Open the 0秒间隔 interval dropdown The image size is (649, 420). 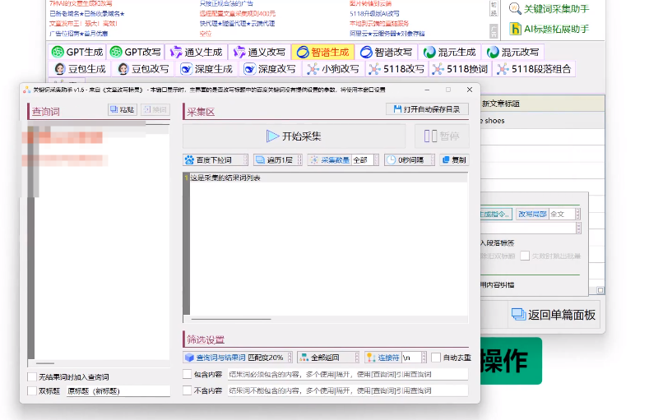[x=410, y=160]
